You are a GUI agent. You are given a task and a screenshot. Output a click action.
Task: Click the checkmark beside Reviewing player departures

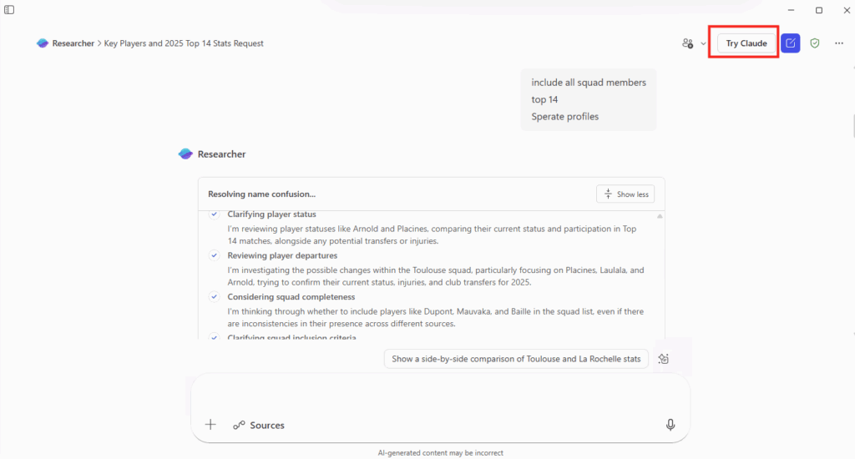tap(214, 255)
